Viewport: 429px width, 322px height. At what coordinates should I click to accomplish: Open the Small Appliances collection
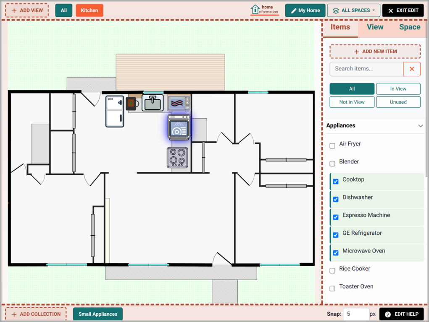click(x=97, y=314)
